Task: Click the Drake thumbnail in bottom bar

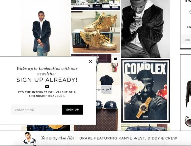Action: click(29, 139)
